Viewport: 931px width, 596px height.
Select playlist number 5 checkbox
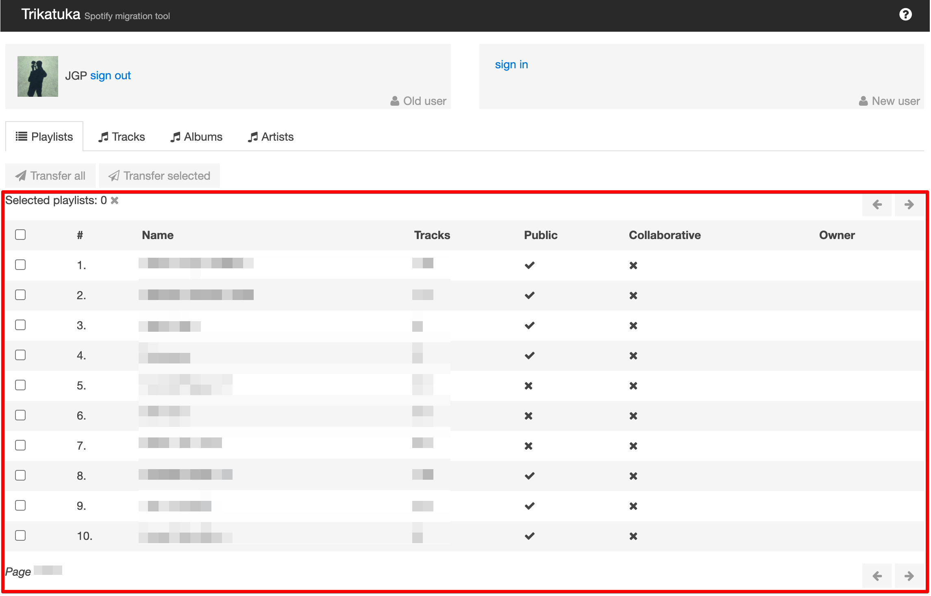(20, 385)
